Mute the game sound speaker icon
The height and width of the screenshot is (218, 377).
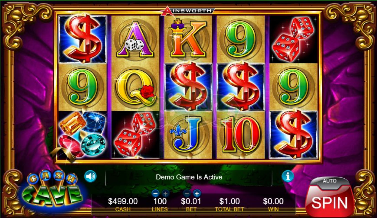pyautogui.click(x=91, y=176)
